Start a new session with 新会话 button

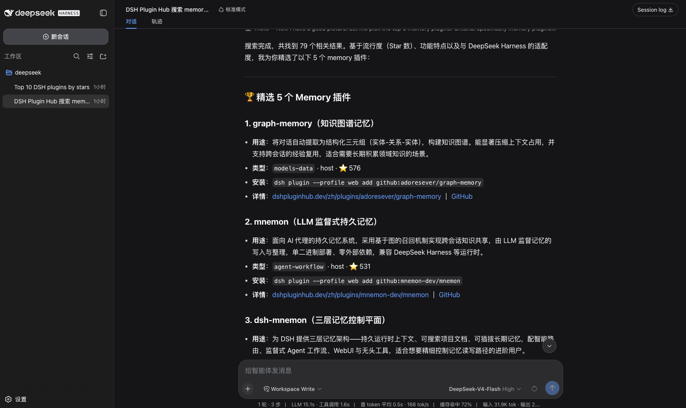point(56,37)
